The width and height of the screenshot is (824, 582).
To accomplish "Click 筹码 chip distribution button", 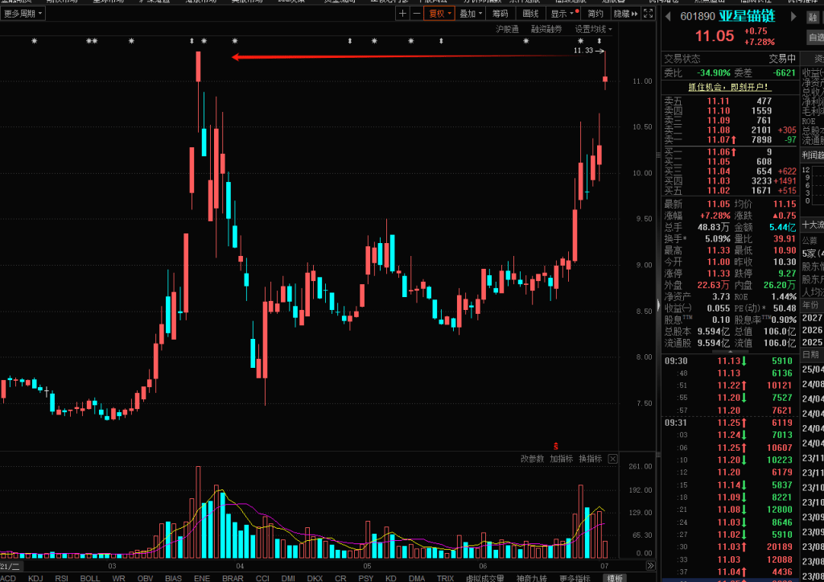I will tap(501, 14).
